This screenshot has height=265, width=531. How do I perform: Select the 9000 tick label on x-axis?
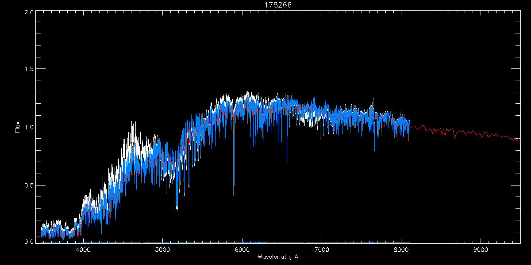[x=481, y=249]
